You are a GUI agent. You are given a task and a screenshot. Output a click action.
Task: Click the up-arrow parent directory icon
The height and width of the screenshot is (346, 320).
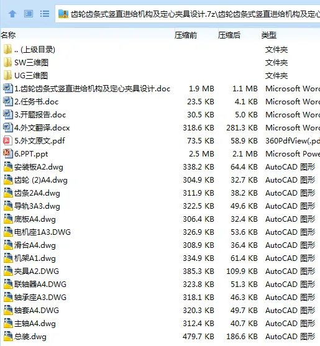pyautogui.click(x=12, y=14)
